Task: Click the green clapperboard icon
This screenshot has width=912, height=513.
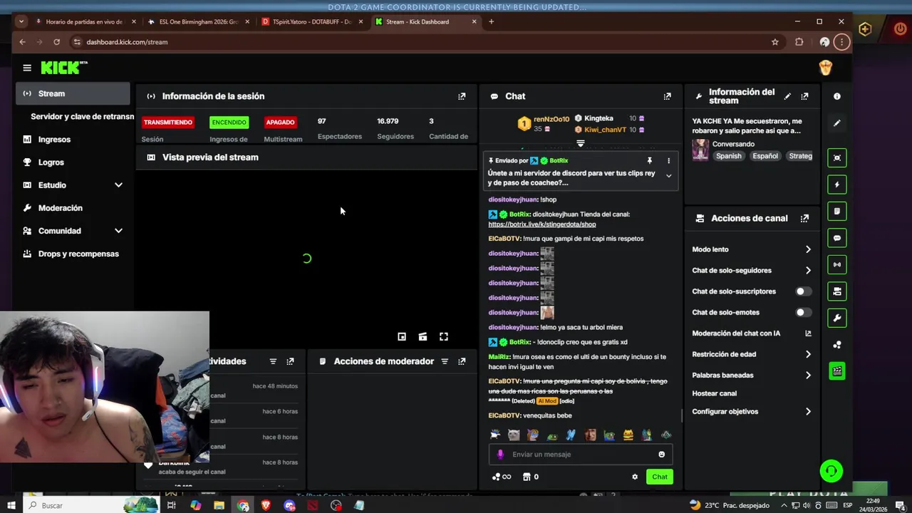Action: [837, 370]
